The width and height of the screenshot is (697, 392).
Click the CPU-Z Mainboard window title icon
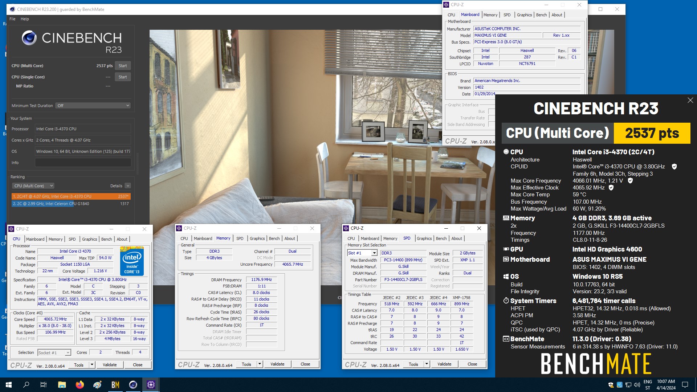446,5
